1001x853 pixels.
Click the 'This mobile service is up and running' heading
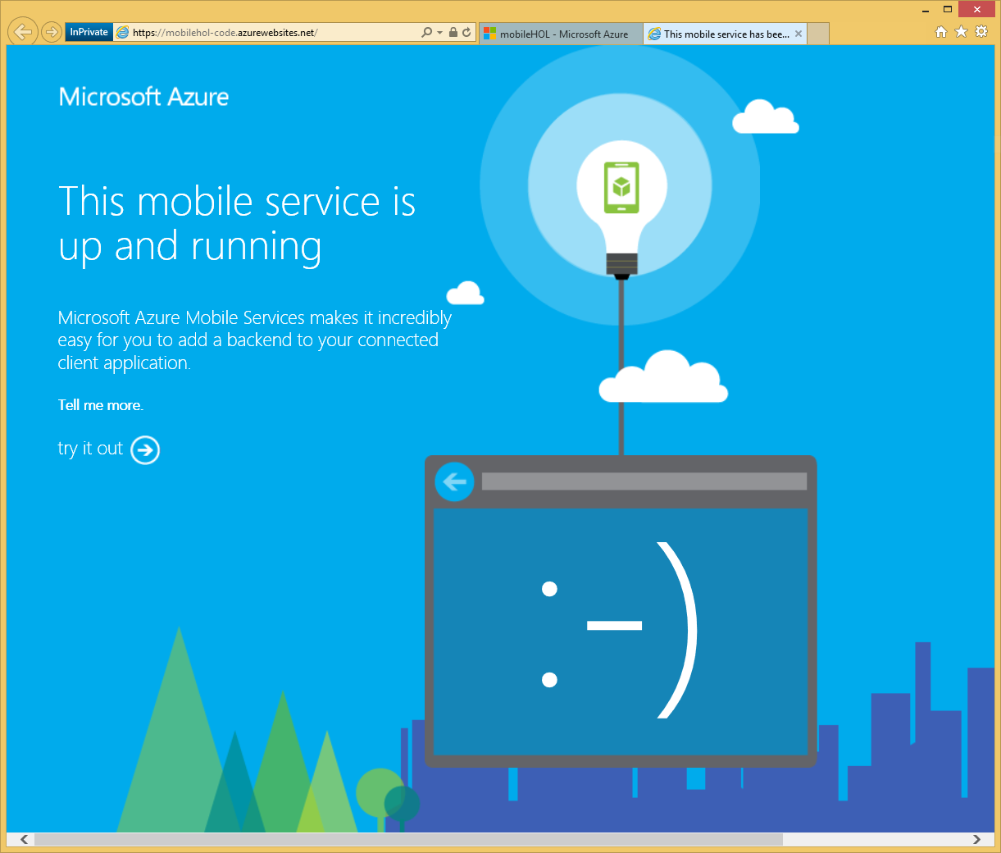pyautogui.click(x=237, y=224)
